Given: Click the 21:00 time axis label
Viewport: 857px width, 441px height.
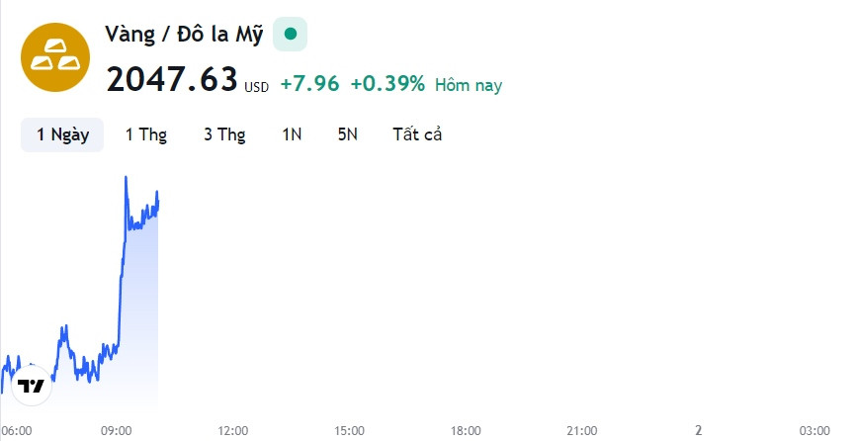Looking at the screenshot, I should click(x=582, y=430).
